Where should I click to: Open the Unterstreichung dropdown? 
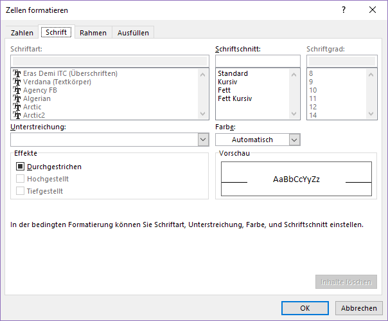203,140
